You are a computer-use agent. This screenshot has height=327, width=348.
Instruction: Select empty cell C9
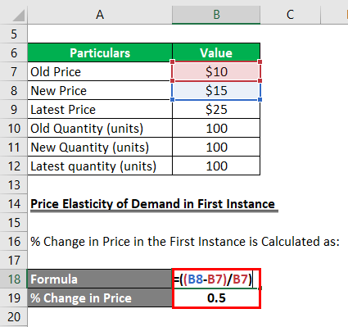pyautogui.click(x=291, y=109)
